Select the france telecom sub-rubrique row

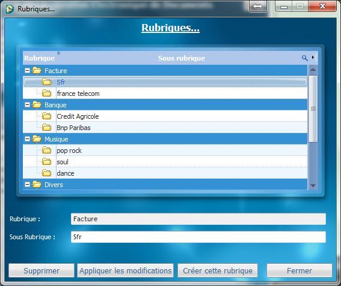(x=165, y=94)
